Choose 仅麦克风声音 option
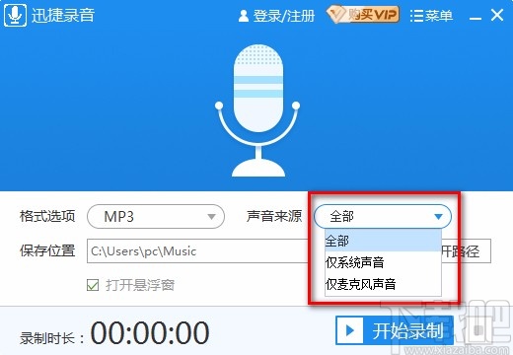Image resolution: width=513 pixels, height=355 pixels. pyautogui.click(x=383, y=284)
